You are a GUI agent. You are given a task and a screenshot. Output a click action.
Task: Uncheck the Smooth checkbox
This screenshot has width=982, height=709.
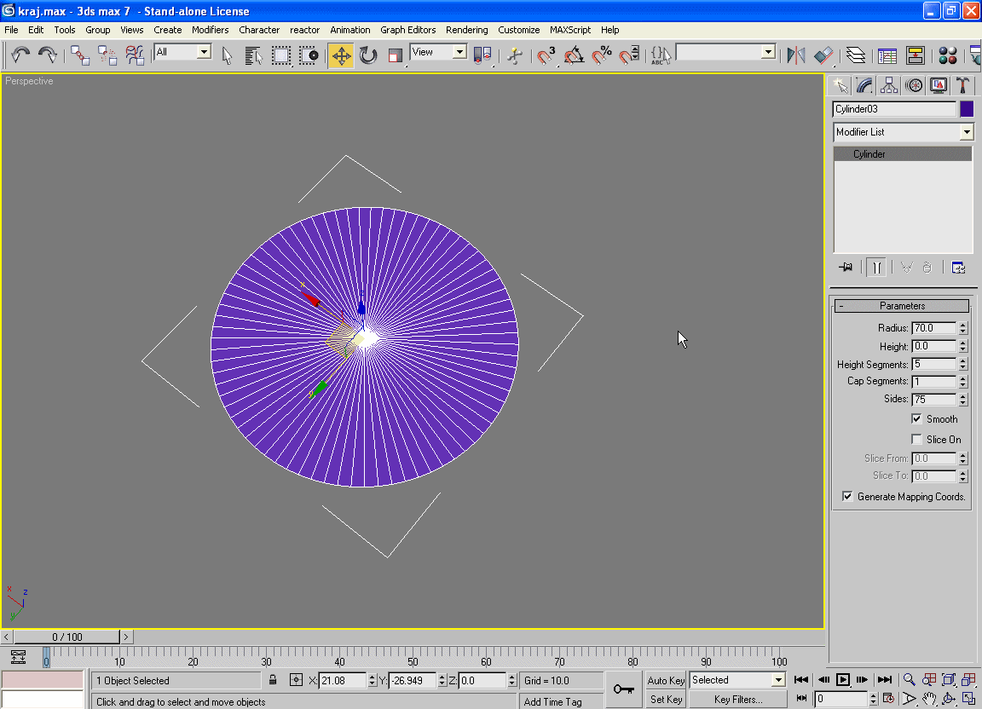(917, 418)
